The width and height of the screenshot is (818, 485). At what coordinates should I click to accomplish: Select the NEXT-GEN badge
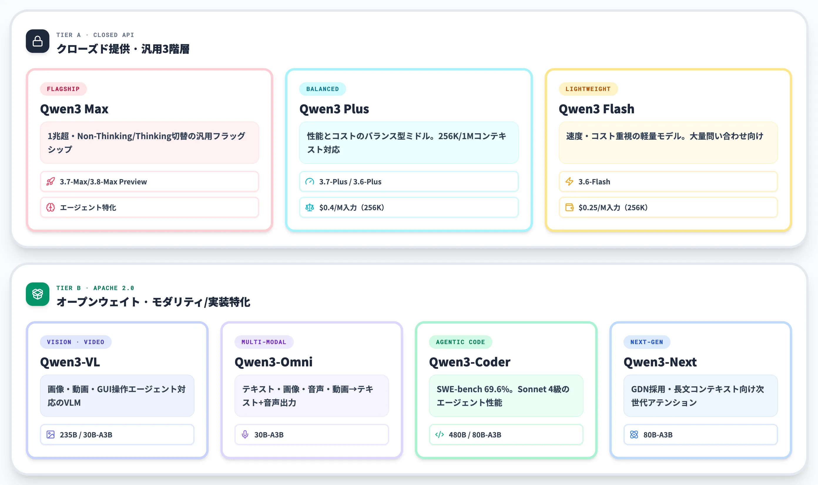pyautogui.click(x=647, y=342)
